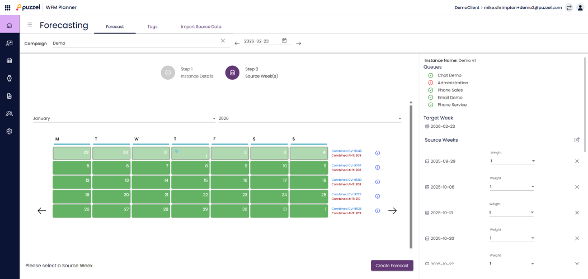Click the edit Source Weeks pencil icon
This screenshot has width=588, height=279.
click(x=577, y=140)
